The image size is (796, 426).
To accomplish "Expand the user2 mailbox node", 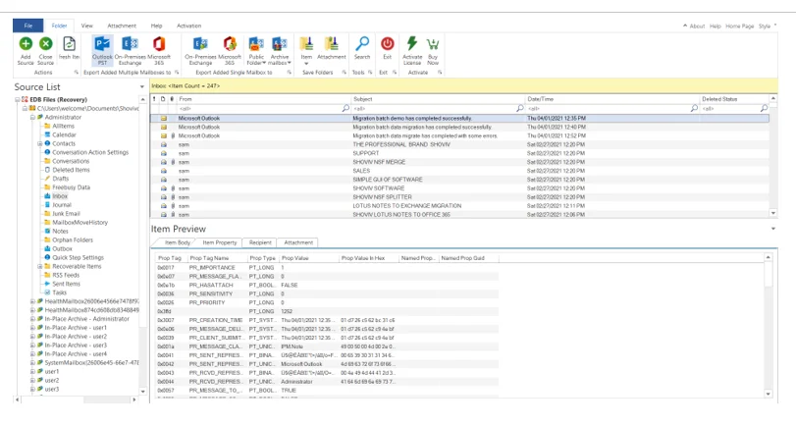I will [x=32, y=380].
